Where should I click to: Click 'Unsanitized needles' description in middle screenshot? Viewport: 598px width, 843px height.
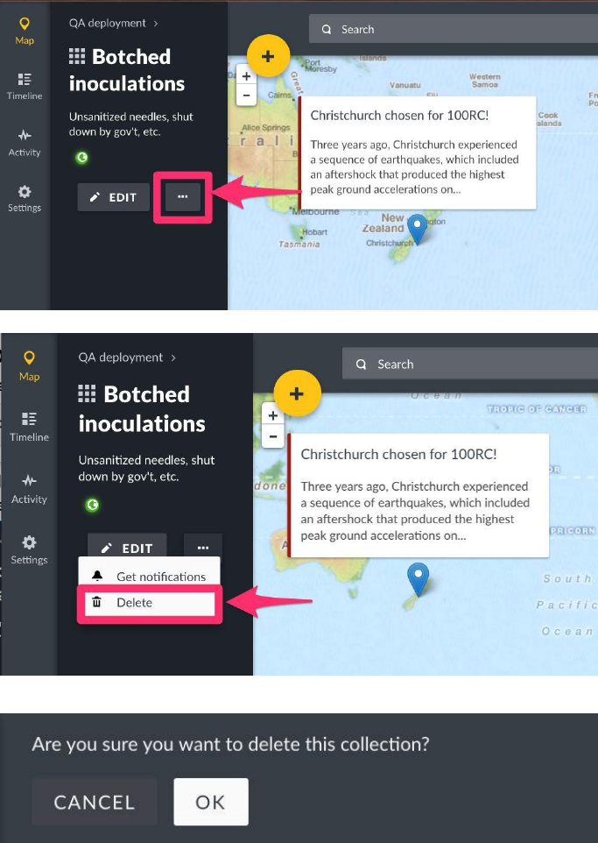tap(147, 468)
